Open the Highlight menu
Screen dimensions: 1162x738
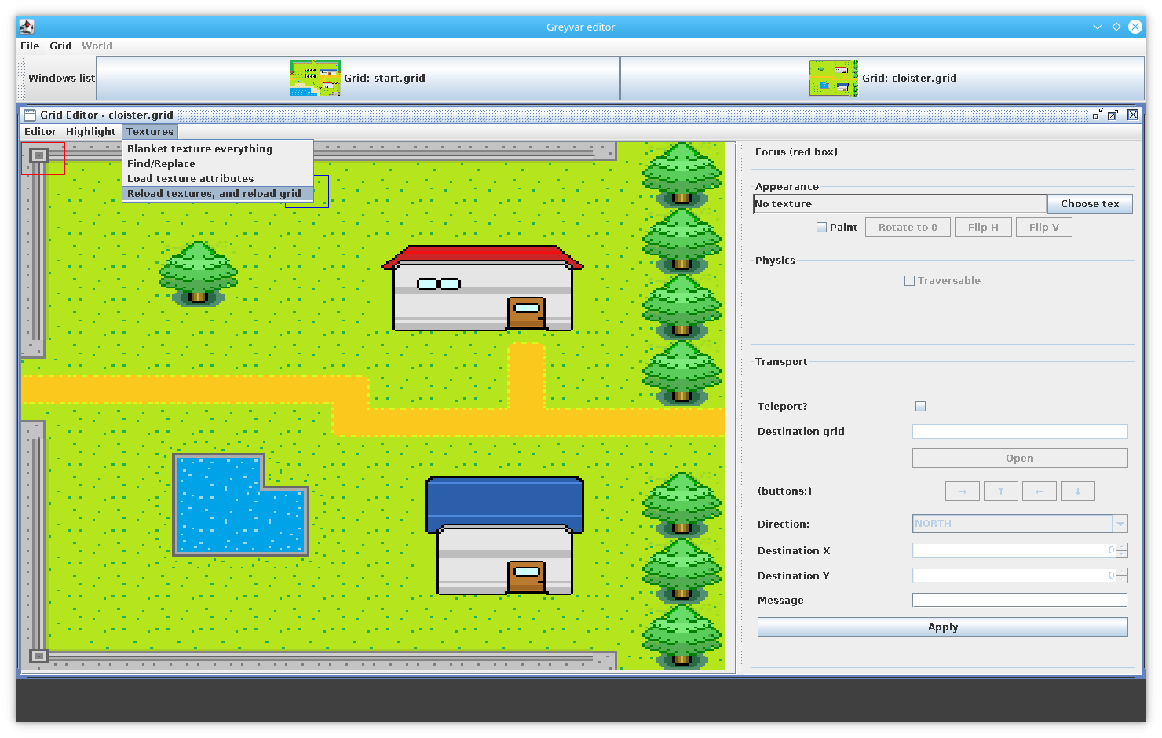[x=90, y=132]
